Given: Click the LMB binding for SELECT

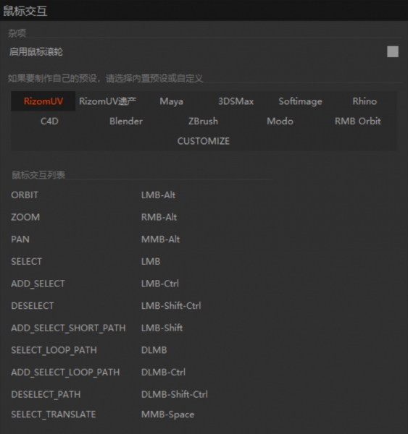Looking at the screenshot, I should [x=151, y=261].
